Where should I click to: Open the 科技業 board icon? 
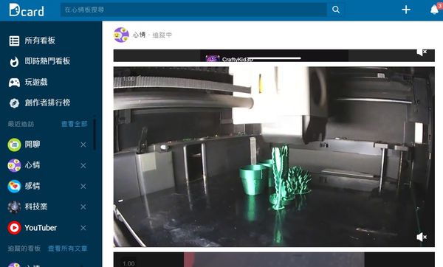(x=14, y=207)
